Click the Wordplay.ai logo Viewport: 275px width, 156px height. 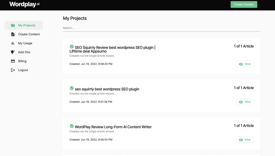point(24,4)
